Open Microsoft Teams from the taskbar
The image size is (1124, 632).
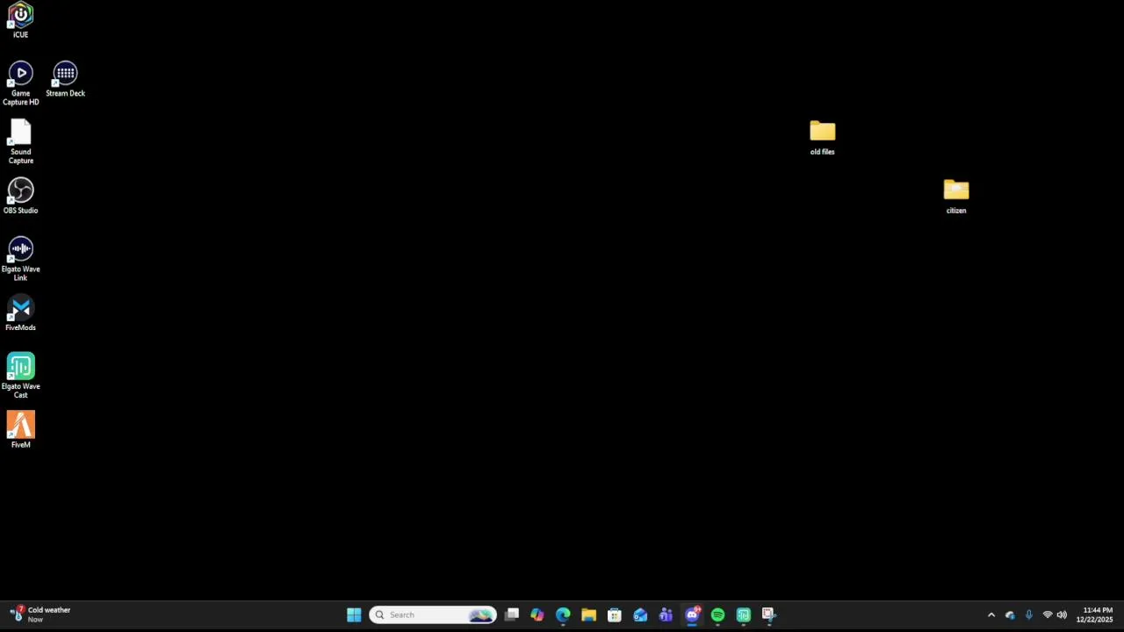point(666,614)
